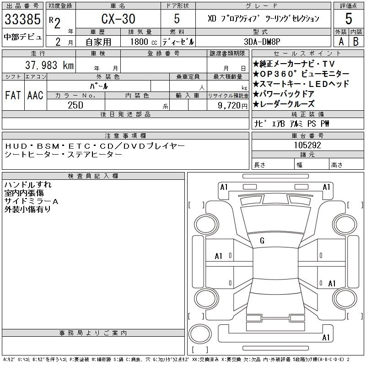Select the "高さ" dimension label
The width and height of the screenshot is (366, 366).
(x=337, y=165)
